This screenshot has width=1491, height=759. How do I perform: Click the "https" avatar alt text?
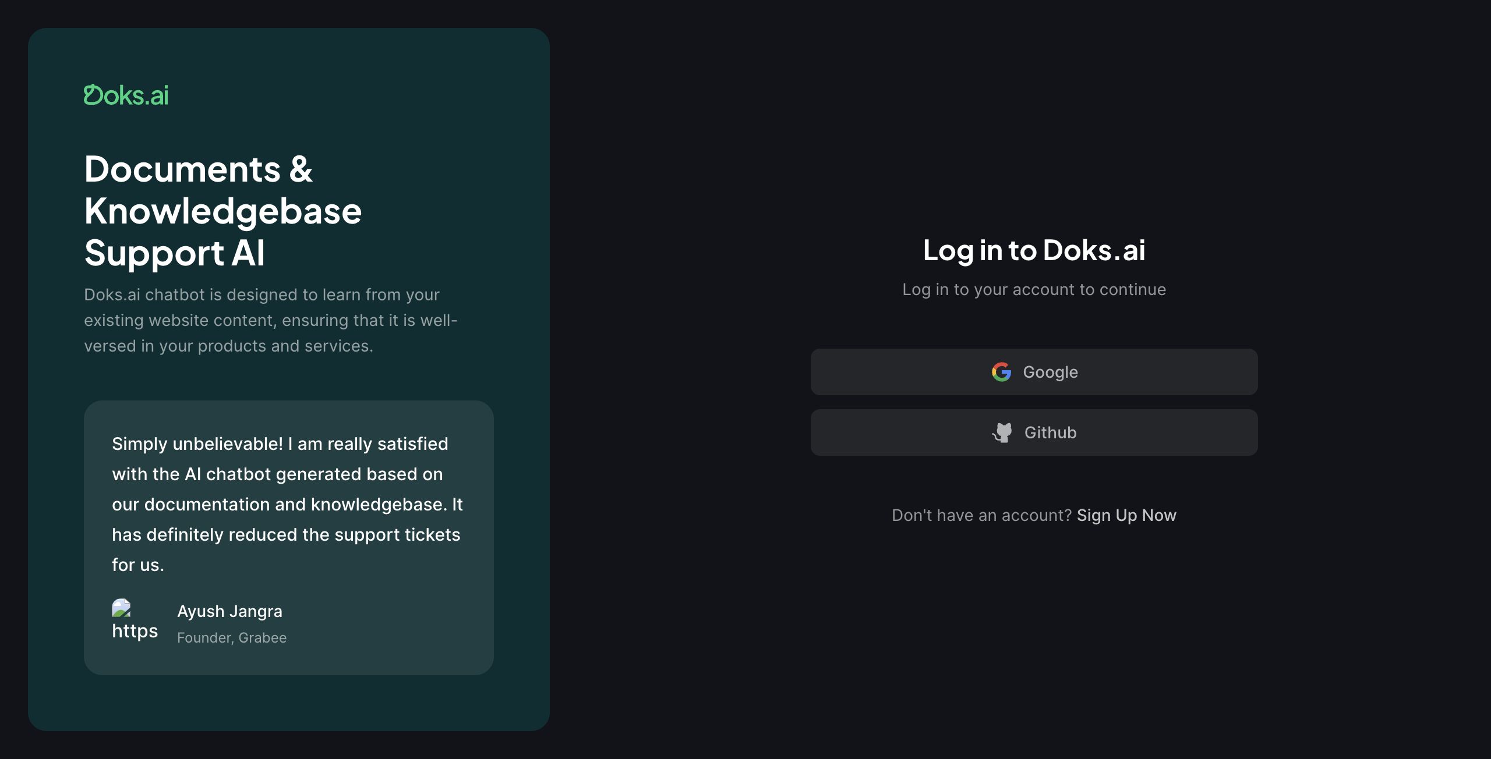click(135, 631)
